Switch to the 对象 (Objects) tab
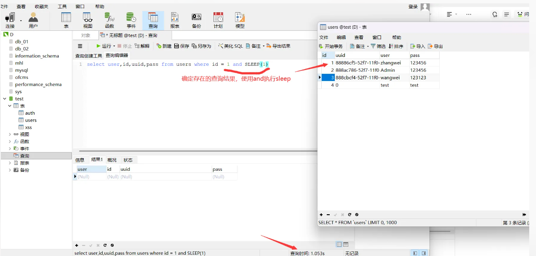536x256 pixels. tap(86, 35)
